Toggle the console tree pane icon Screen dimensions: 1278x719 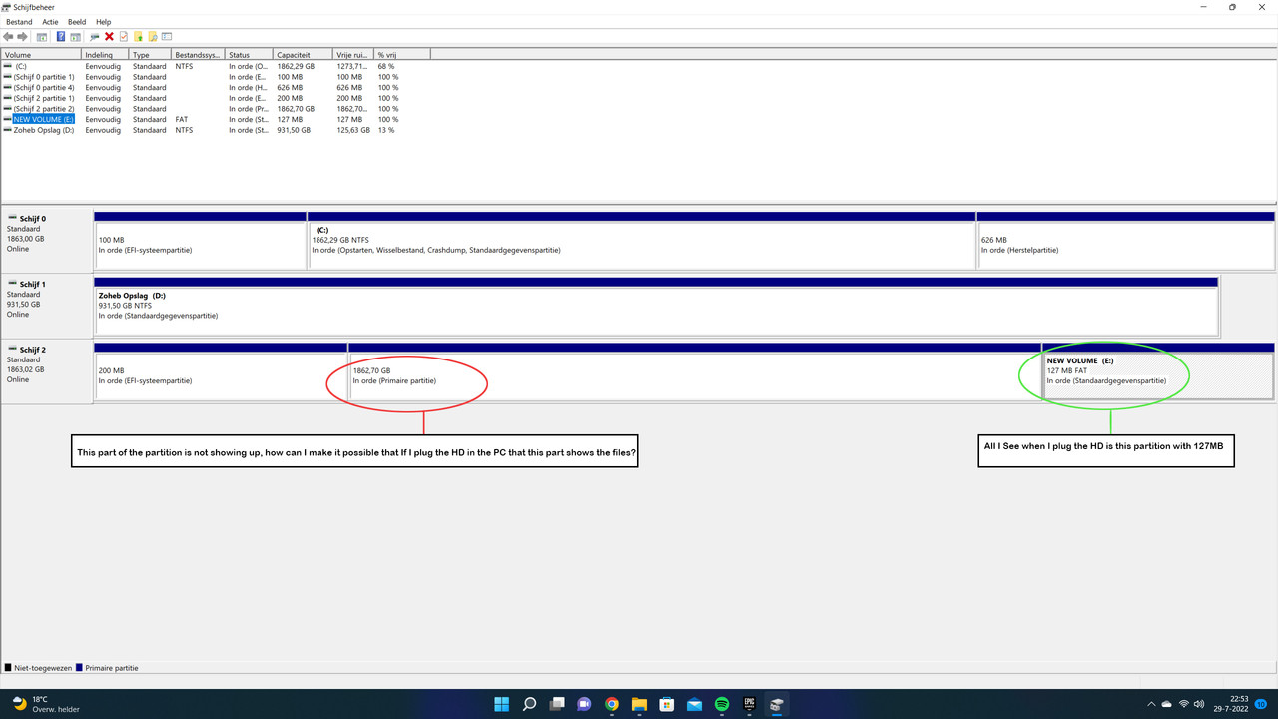click(41, 36)
